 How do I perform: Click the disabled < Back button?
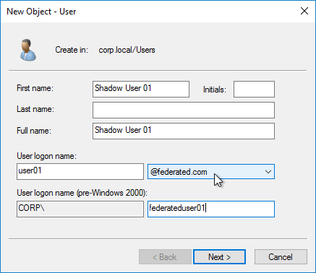click(x=165, y=256)
